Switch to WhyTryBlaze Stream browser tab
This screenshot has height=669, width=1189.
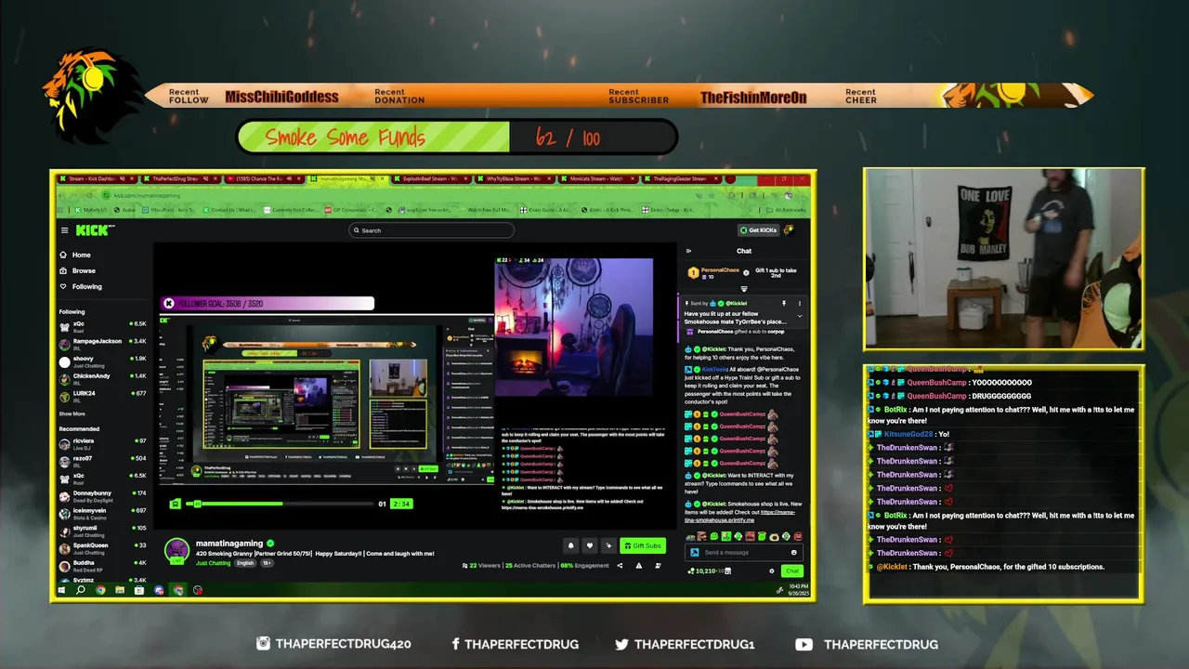[516, 178]
